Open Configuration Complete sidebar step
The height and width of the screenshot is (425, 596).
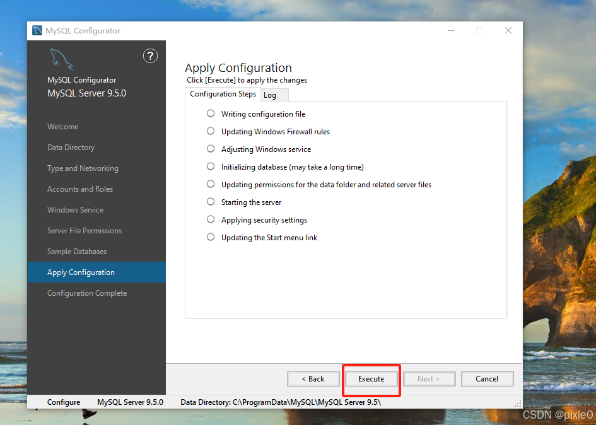87,293
